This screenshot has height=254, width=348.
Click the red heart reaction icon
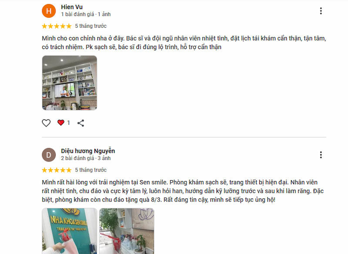[x=60, y=123]
